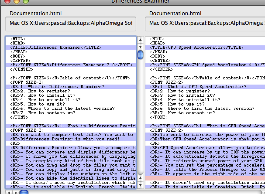The image size is (265, 194).
Task: Click the pink empty difference line in right pane
Action: tap(205, 178)
